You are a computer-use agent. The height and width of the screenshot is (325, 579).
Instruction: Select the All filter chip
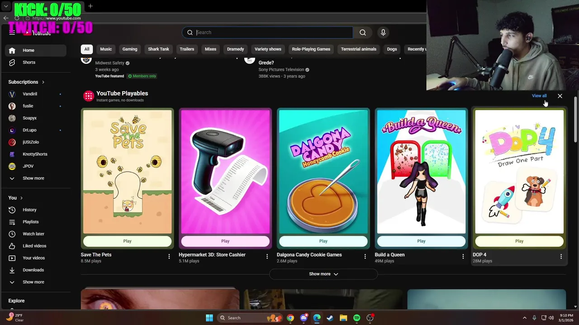[x=87, y=49]
